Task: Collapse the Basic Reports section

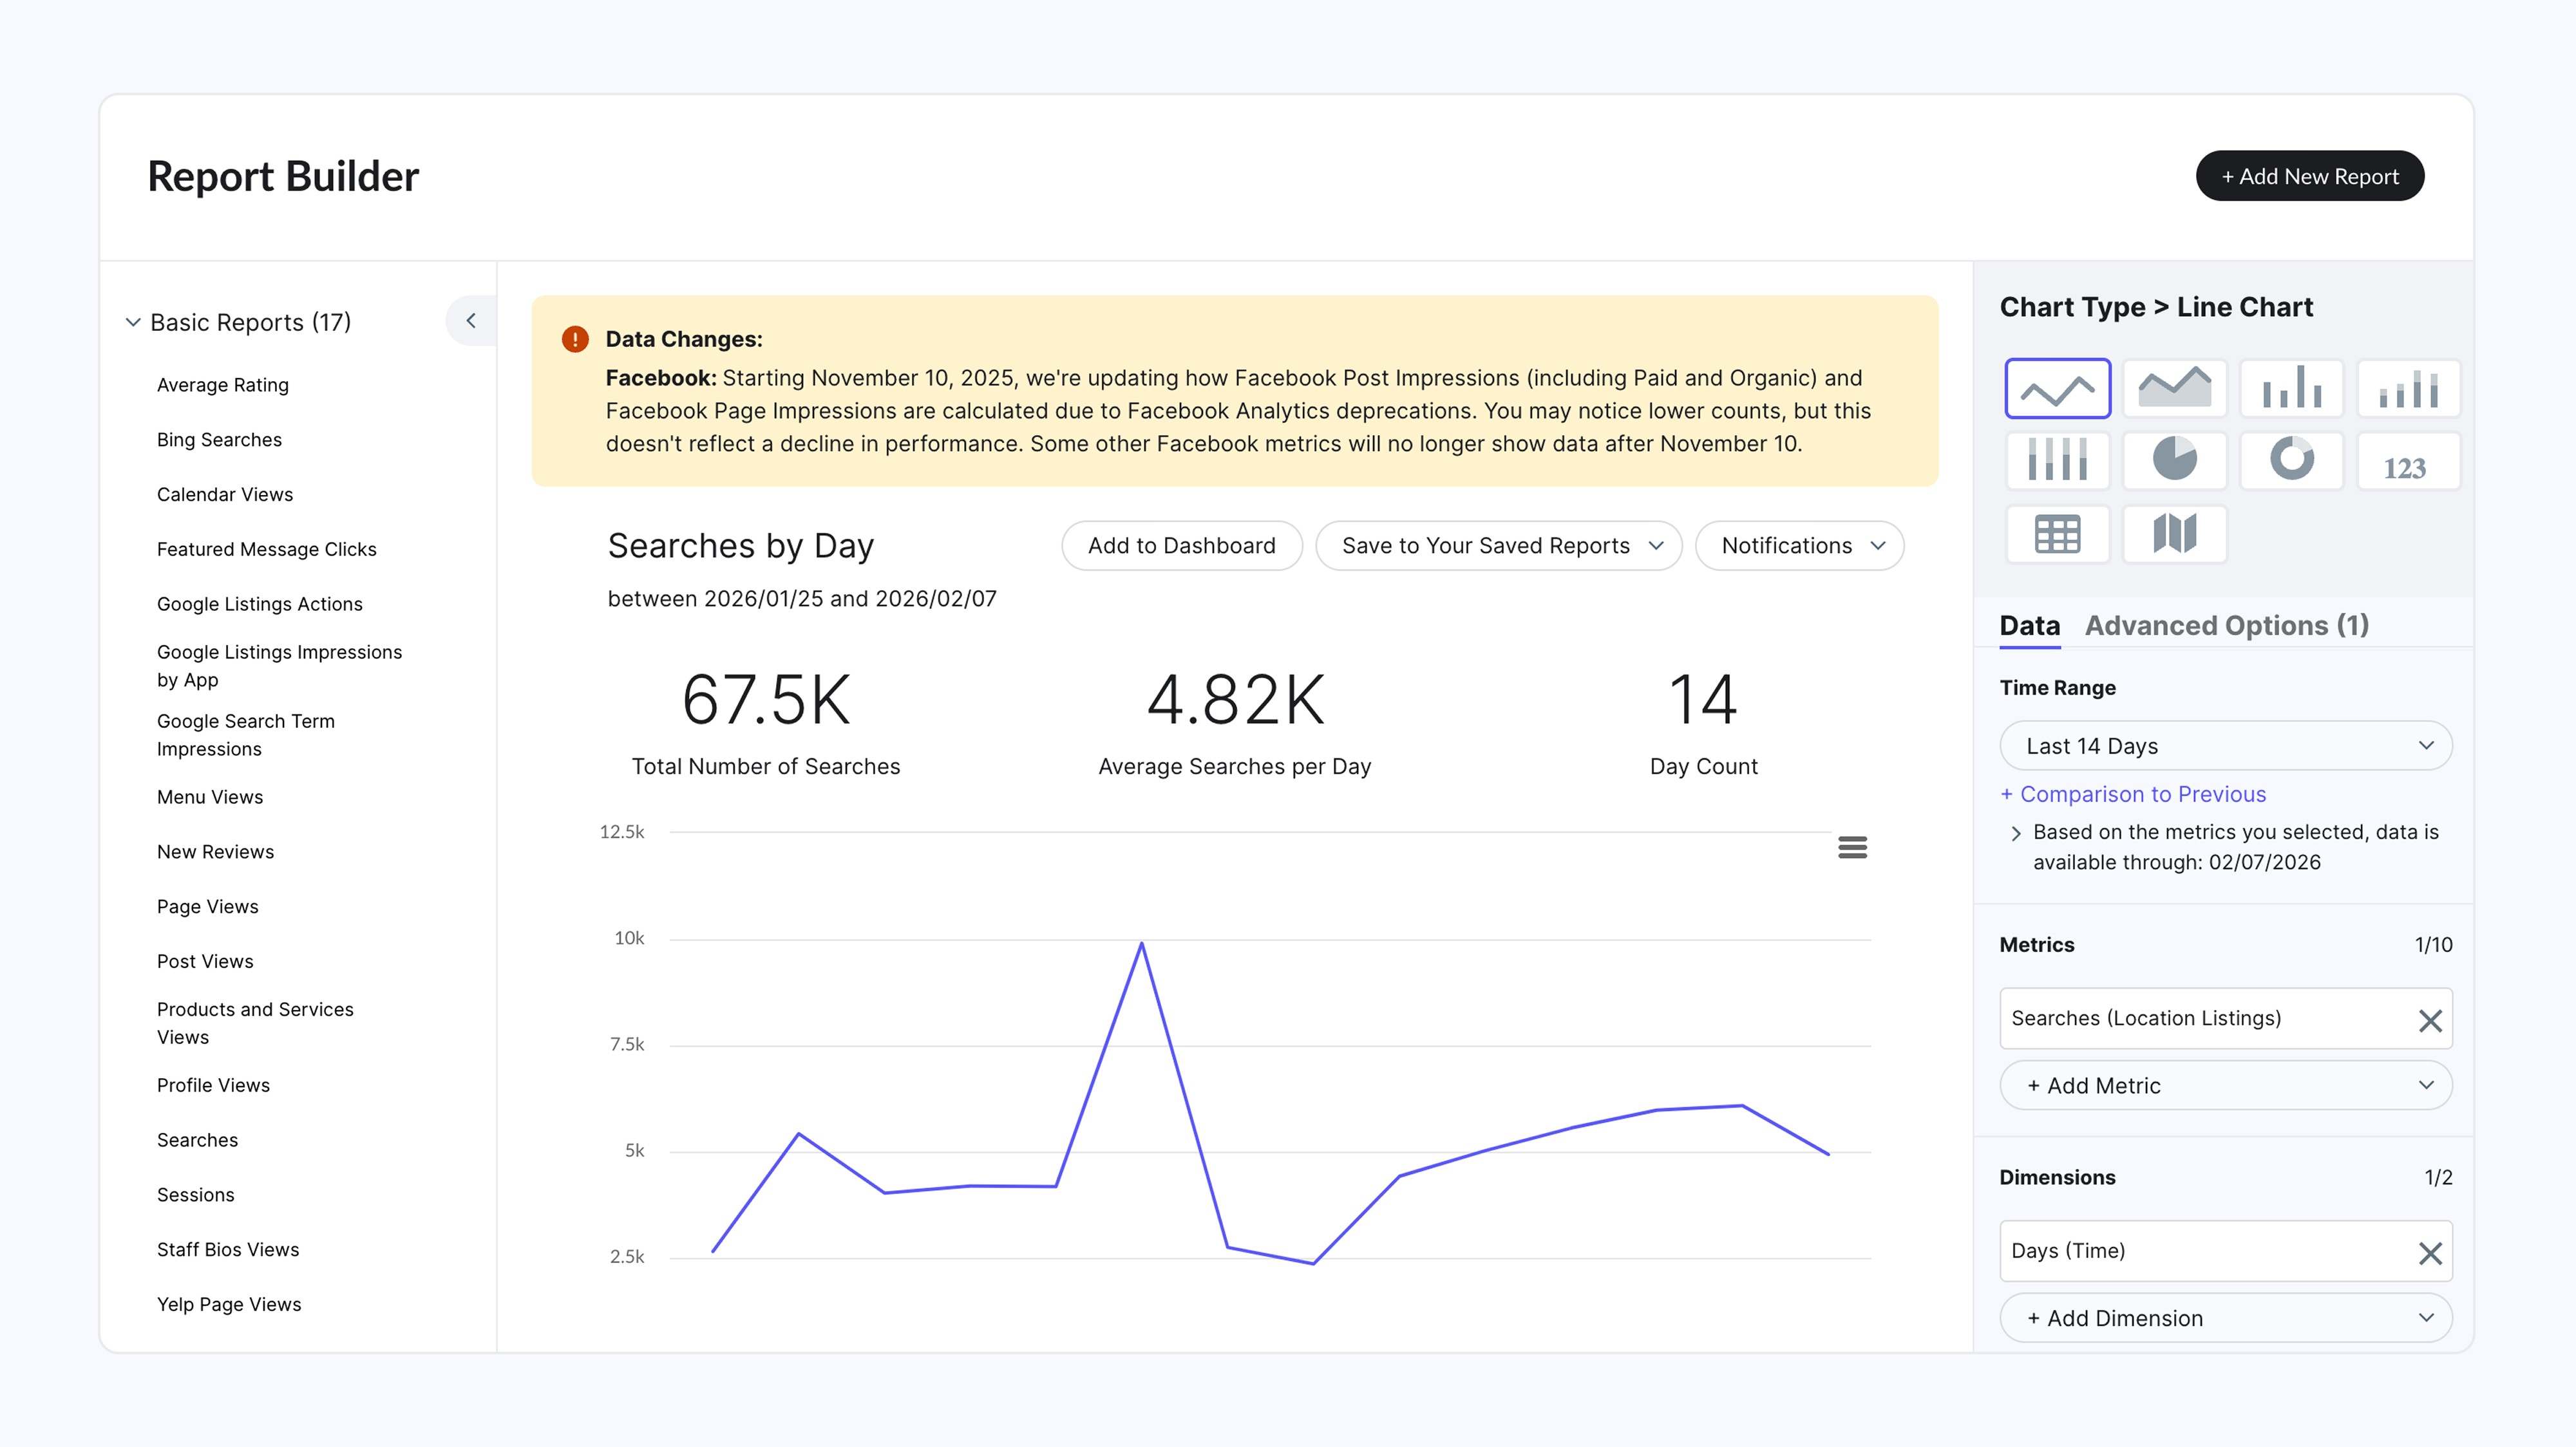Action: 133,322
